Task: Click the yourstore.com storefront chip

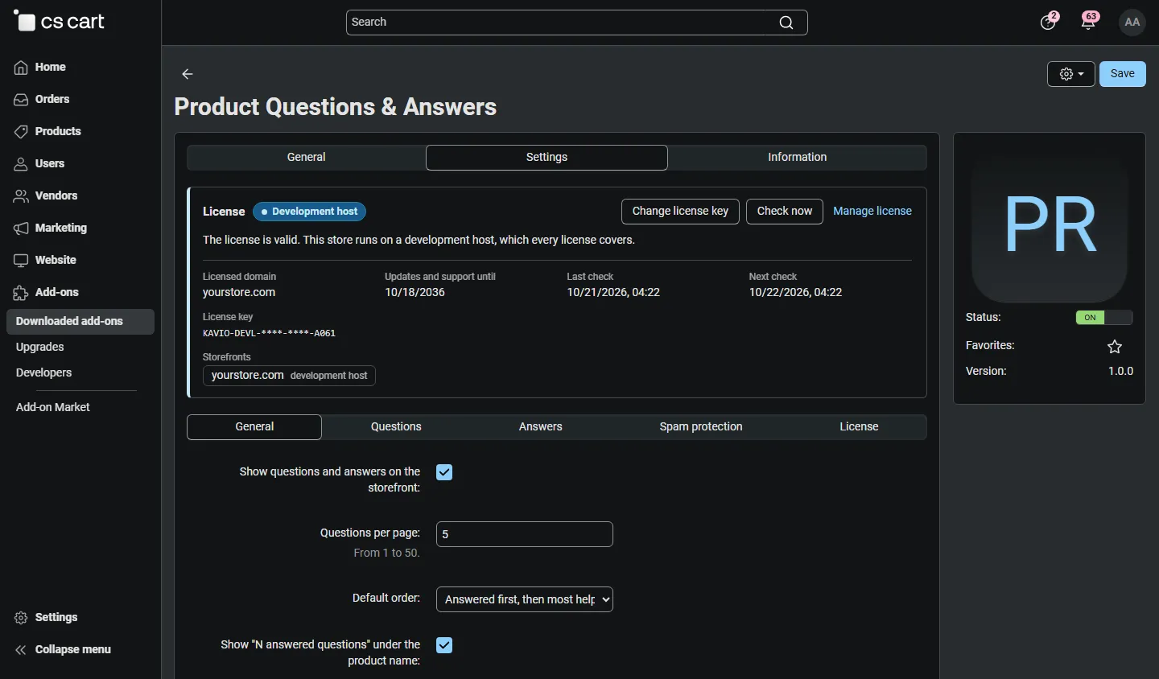Action: click(289, 376)
